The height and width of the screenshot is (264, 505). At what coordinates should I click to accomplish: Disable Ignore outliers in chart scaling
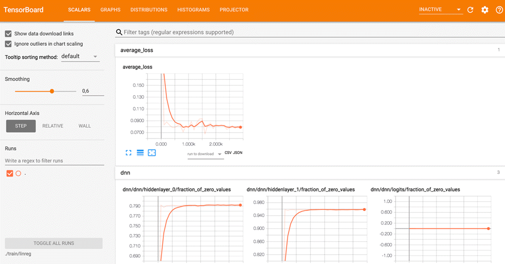[8, 44]
